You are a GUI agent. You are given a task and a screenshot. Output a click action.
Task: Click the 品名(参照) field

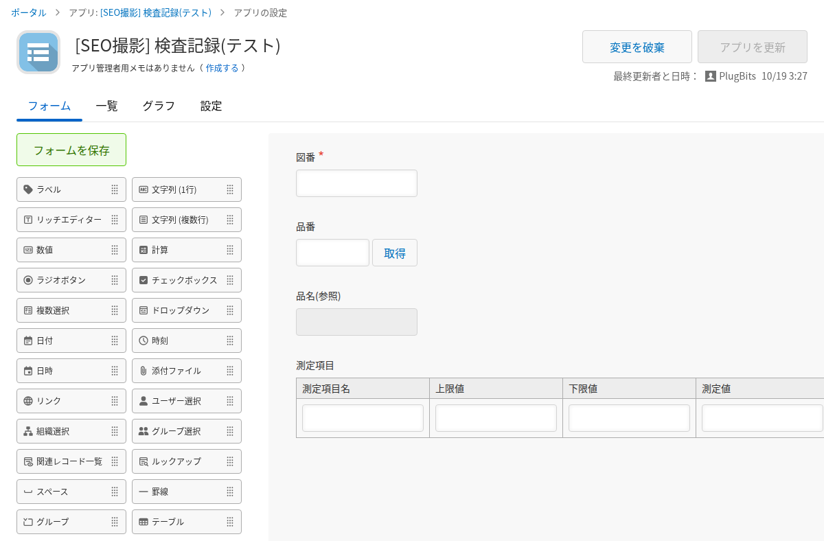pyautogui.click(x=356, y=322)
